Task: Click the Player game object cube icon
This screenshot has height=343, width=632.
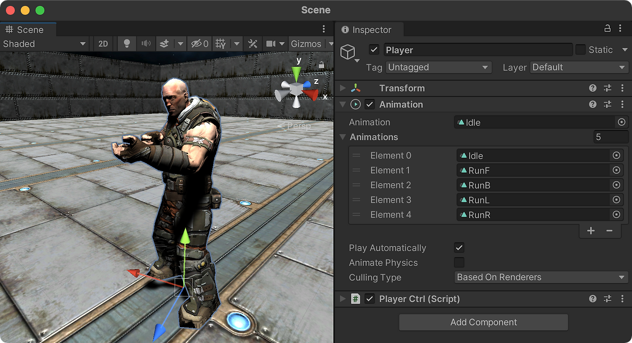Action: coord(348,51)
